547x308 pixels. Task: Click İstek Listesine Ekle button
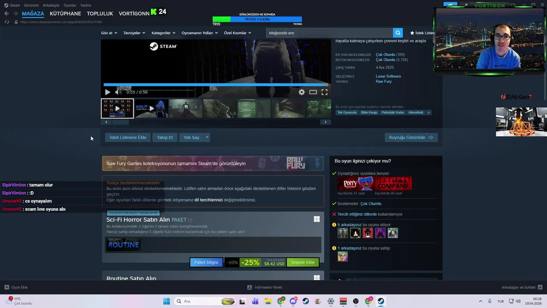[x=128, y=137]
